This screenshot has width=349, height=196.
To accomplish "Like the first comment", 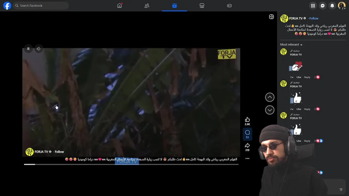I will 299,77.
